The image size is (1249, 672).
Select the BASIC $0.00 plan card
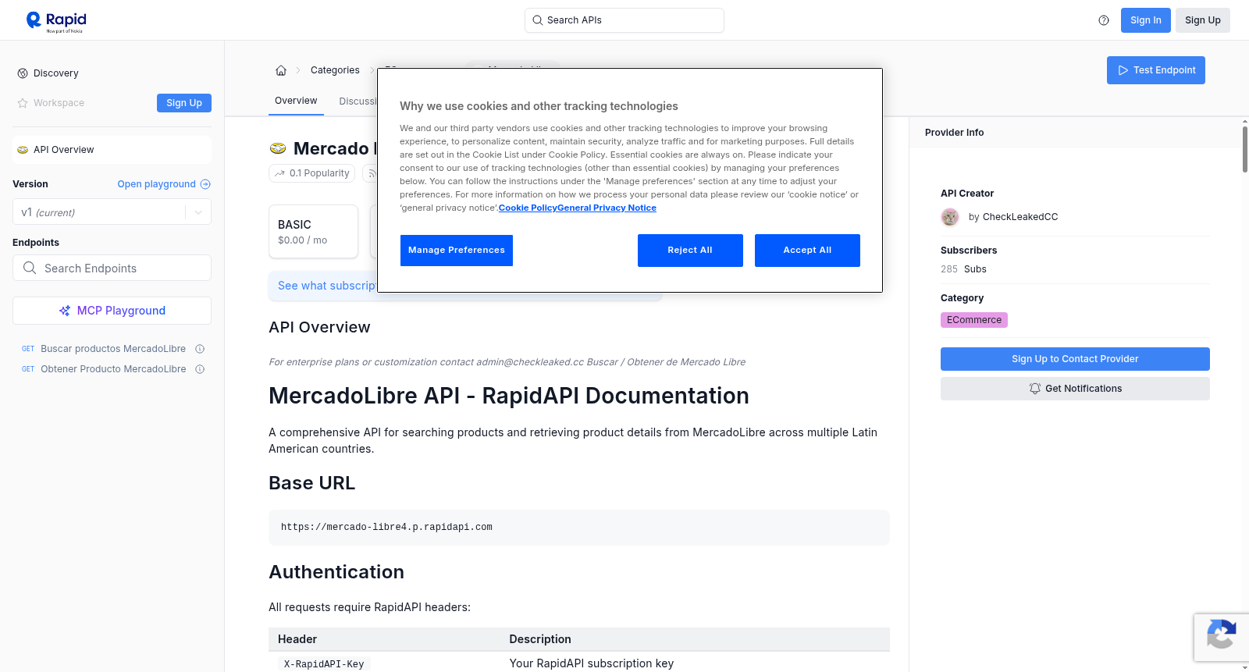point(313,232)
